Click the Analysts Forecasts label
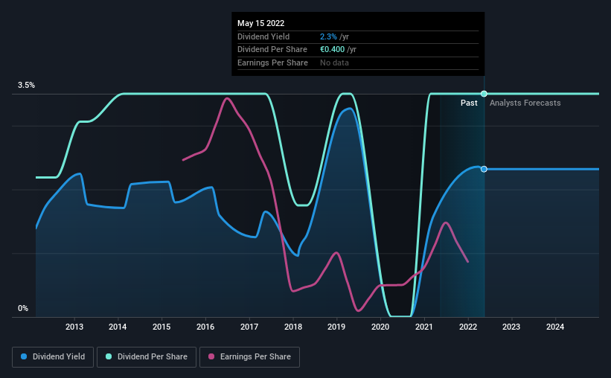 (525, 103)
